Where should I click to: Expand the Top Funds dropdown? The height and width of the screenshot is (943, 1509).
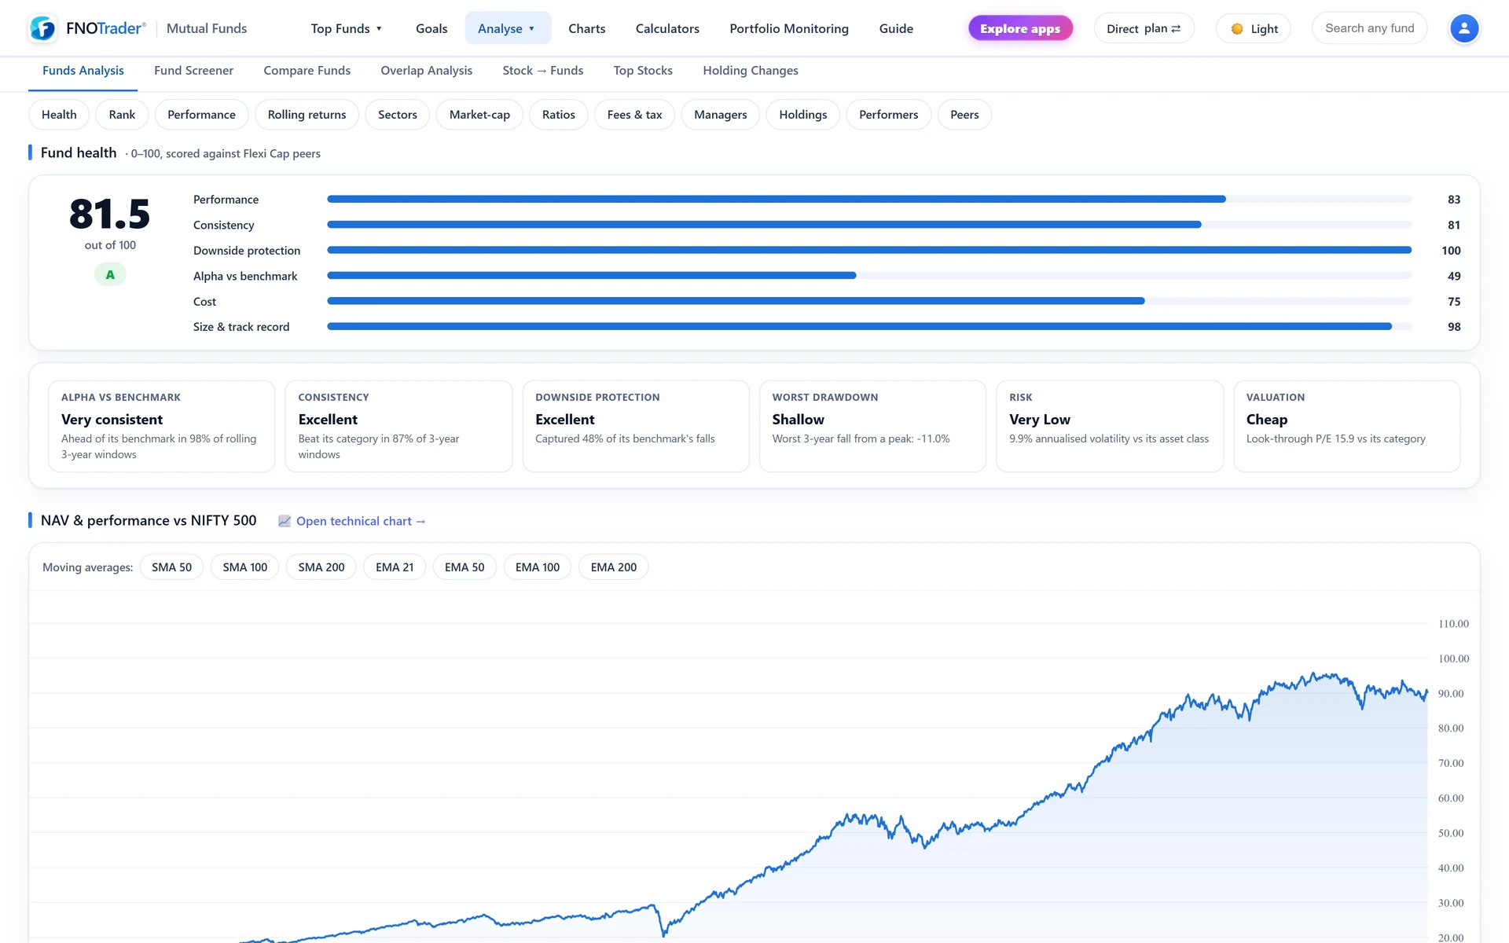[x=346, y=28]
